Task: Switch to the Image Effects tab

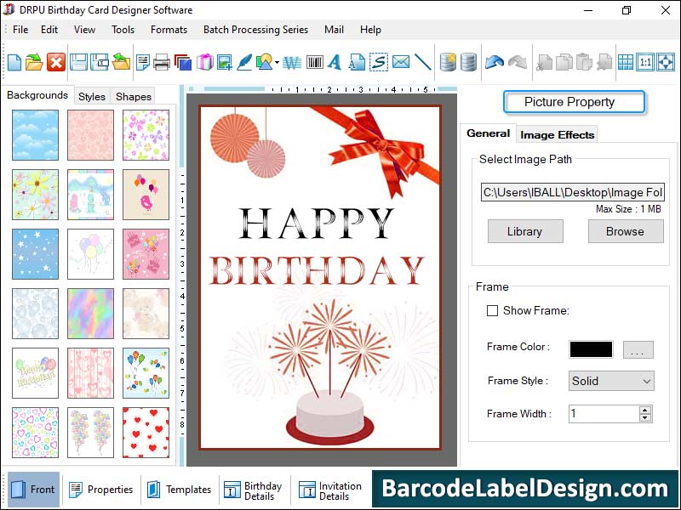Action: coord(557,133)
